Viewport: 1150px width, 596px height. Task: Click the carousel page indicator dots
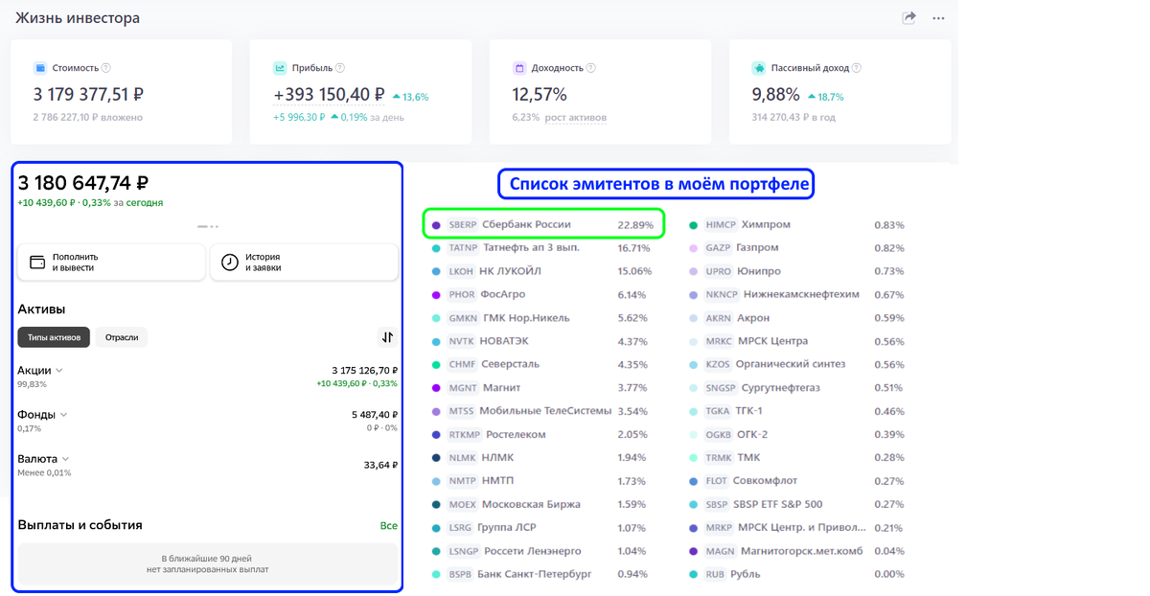tap(208, 226)
